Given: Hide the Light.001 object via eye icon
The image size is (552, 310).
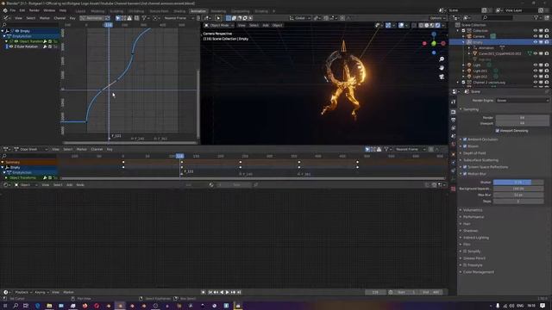Looking at the screenshot, I should point(536,71).
